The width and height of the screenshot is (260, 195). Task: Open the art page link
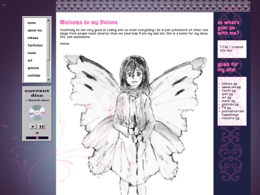pos(30,61)
